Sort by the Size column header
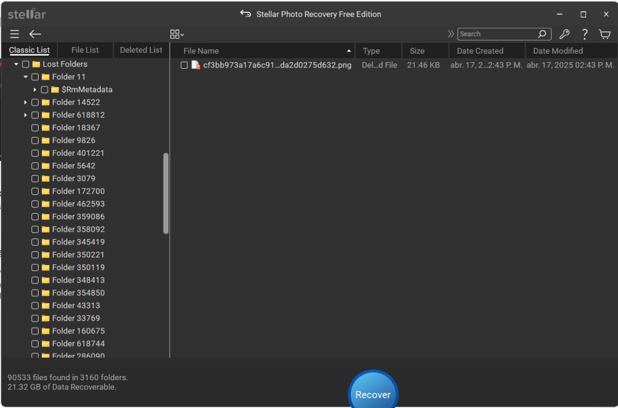This screenshot has height=408, width=618. point(425,51)
